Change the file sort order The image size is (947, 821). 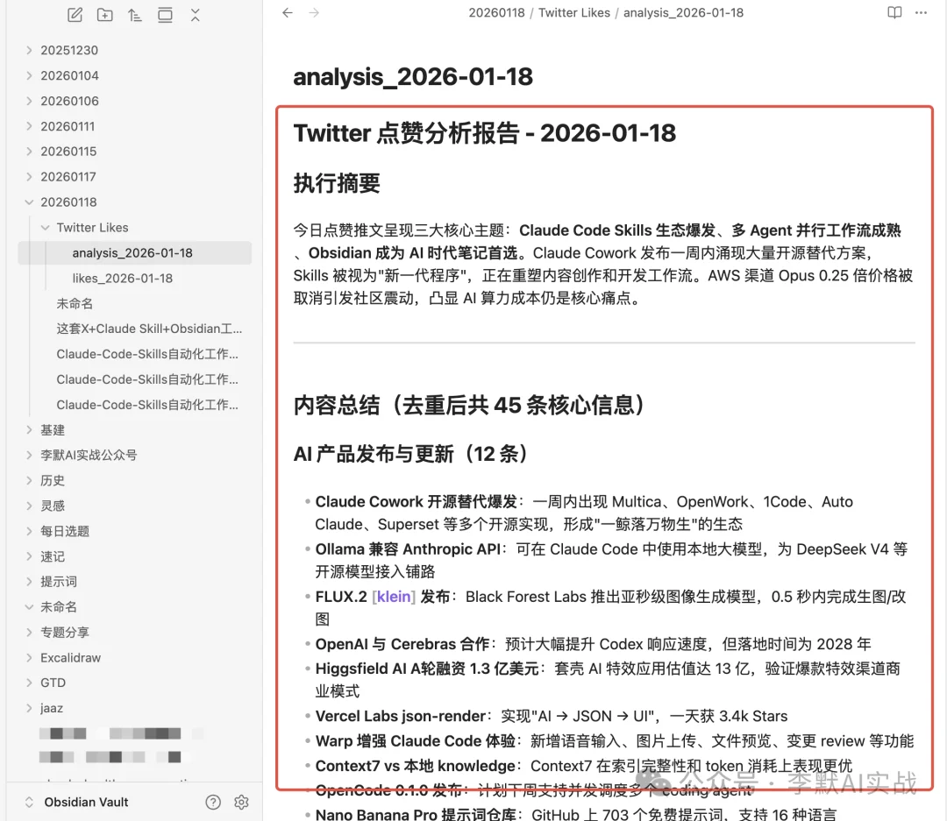pos(135,15)
